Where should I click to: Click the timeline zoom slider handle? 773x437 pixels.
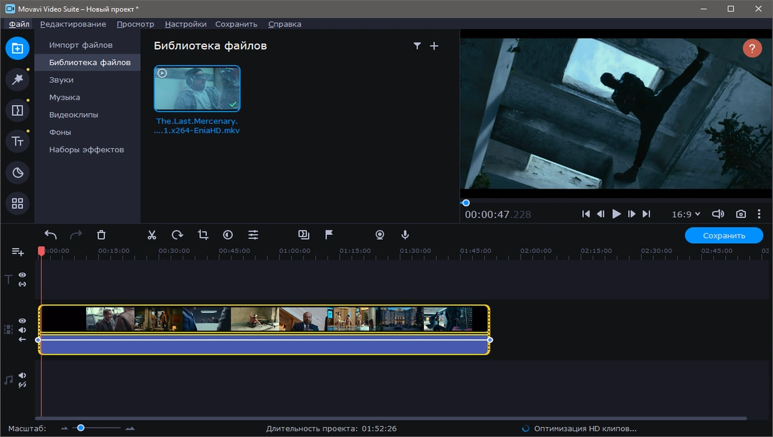pyautogui.click(x=81, y=427)
